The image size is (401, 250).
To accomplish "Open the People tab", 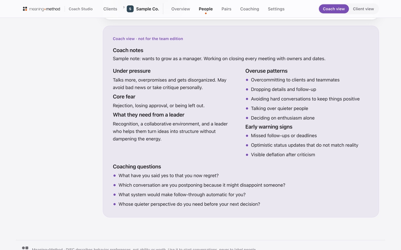I will click(x=206, y=9).
